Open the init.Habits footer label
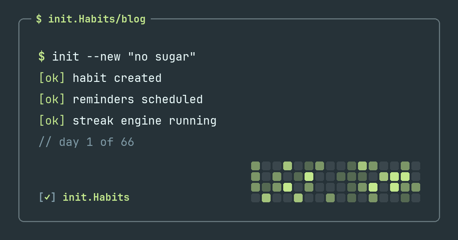The height and width of the screenshot is (240, 458). coord(96,197)
